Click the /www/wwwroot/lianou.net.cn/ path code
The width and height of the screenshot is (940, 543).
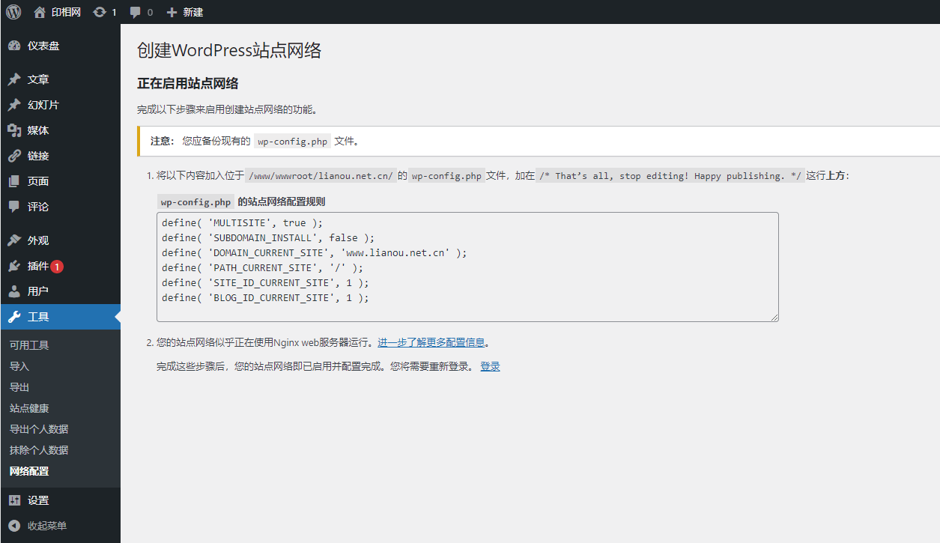(x=321, y=176)
